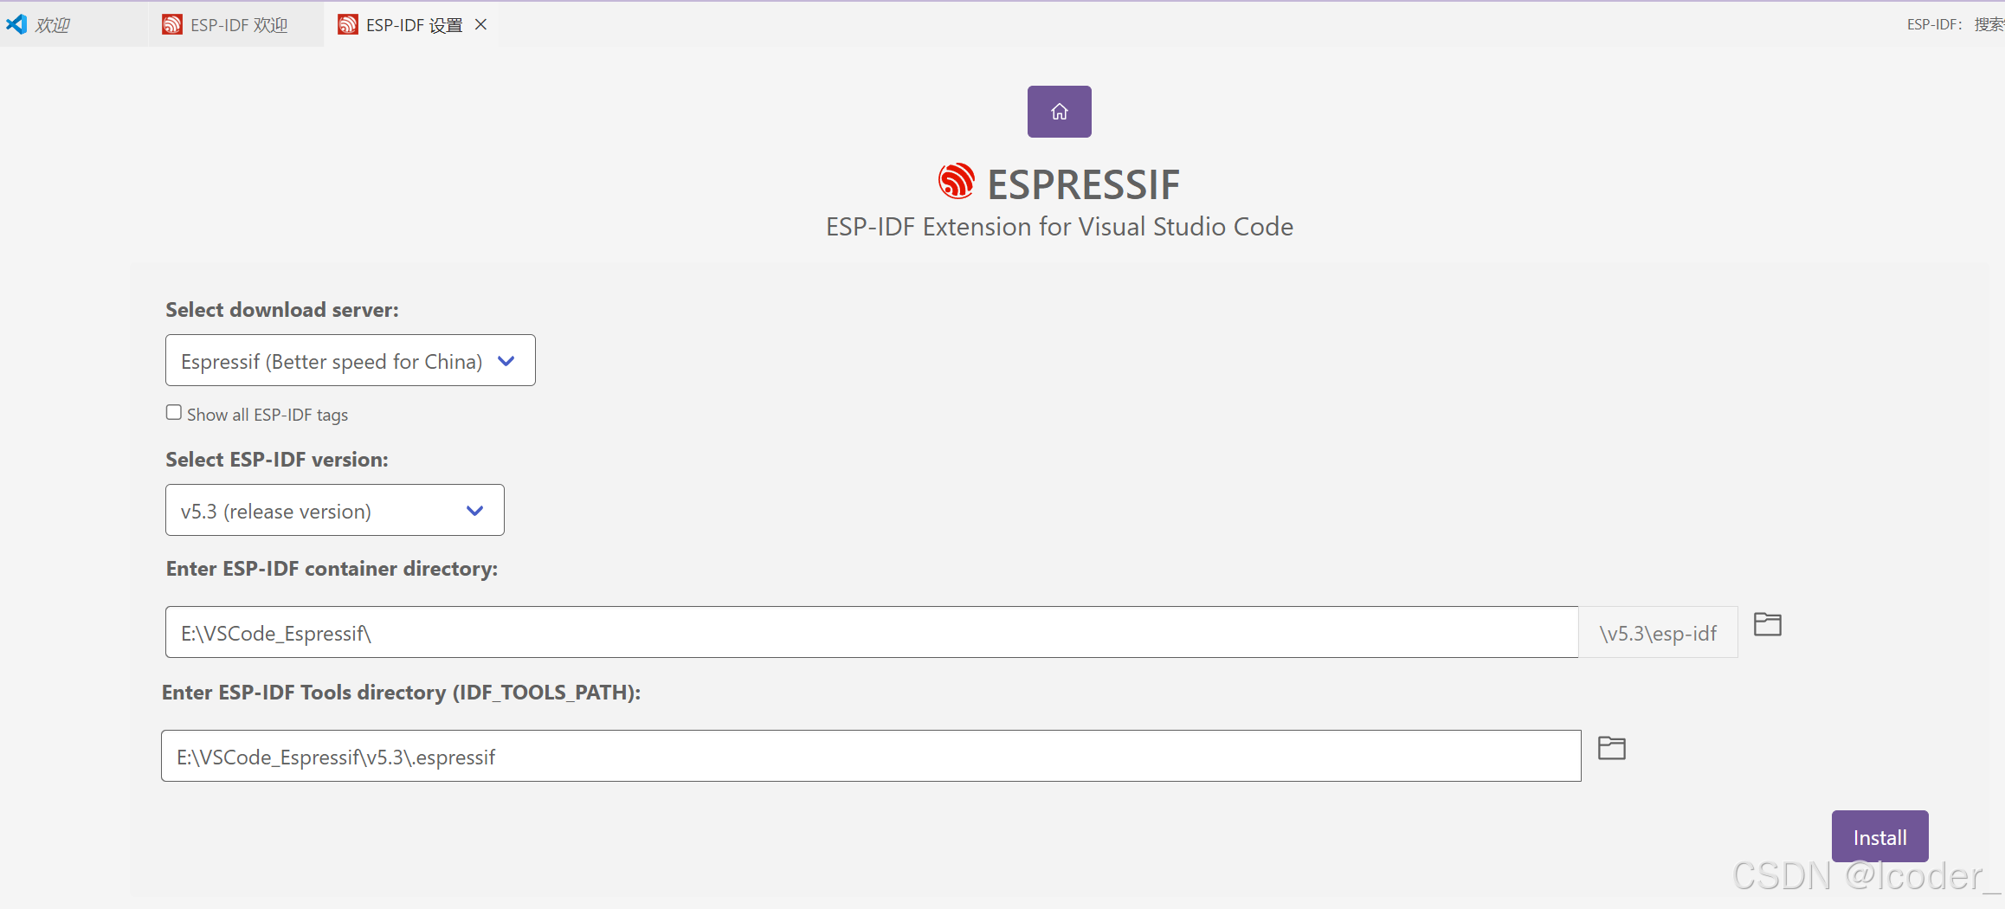The height and width of the screenshot is (909, 2005).
Task: Click the home navigation icon
Action: click(1058, 111)
